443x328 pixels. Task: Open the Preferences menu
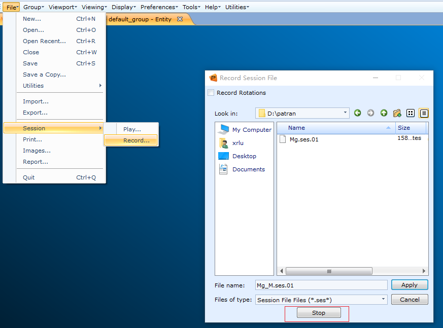(x=159, y=7)
